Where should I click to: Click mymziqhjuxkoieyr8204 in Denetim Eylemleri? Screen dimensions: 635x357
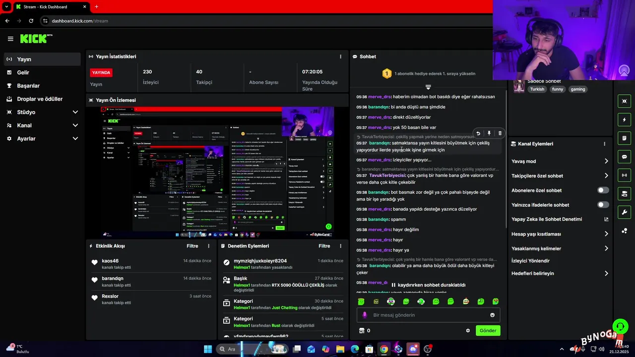tap(260, 261)
